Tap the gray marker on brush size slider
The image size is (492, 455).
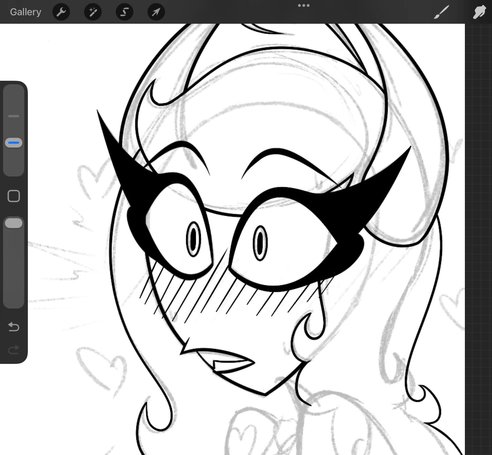(14, 116)
